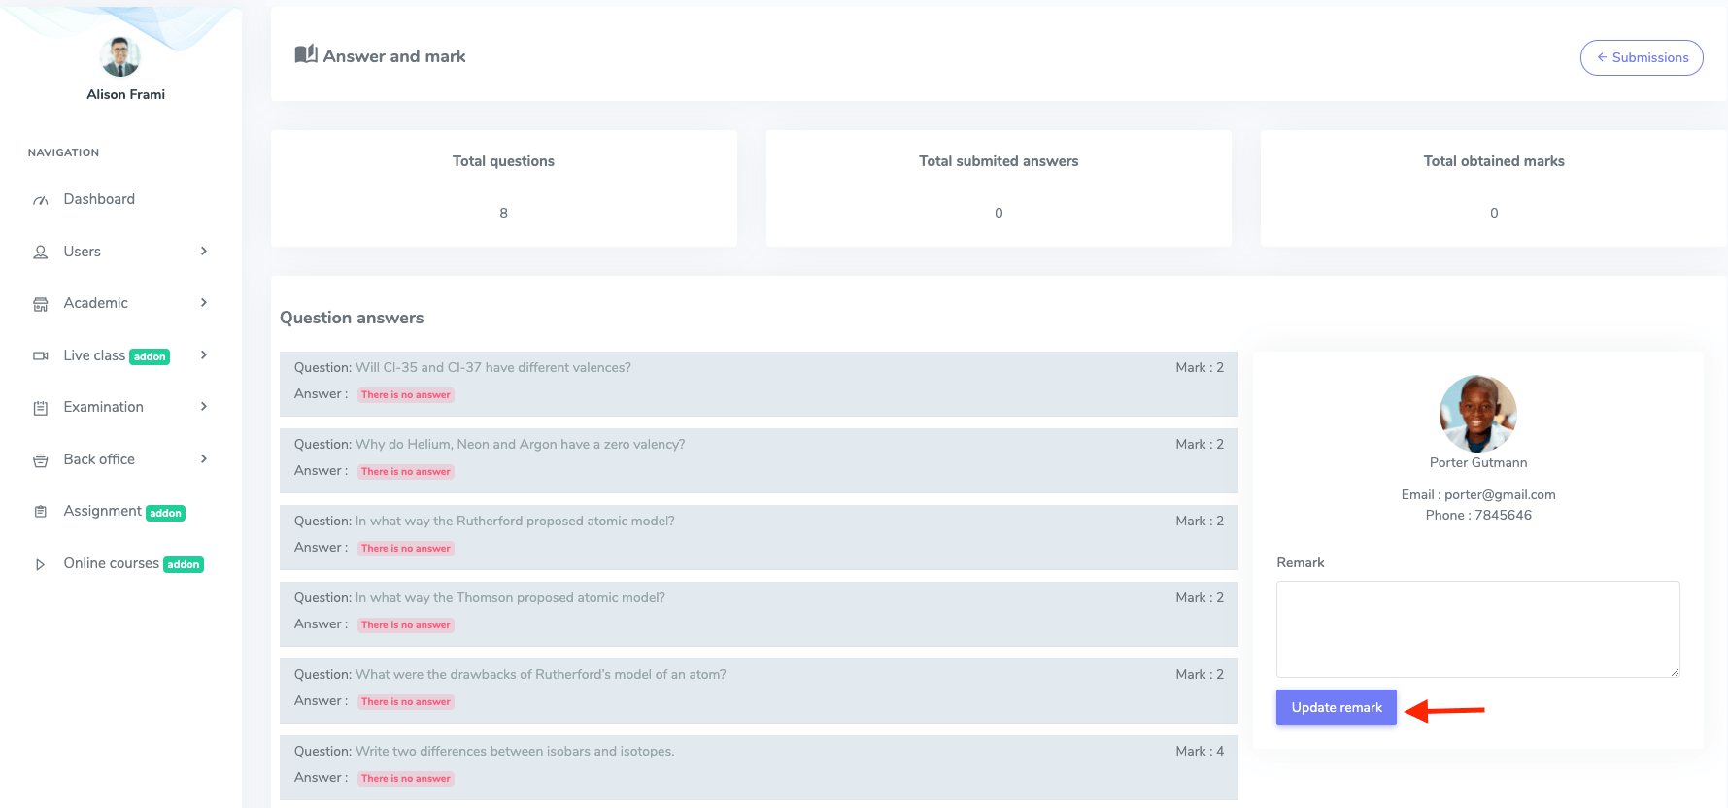Expand the Academic submenu chevron
Image resolution: width=1728 pixels, height=808 pixels.
[204, 303]
